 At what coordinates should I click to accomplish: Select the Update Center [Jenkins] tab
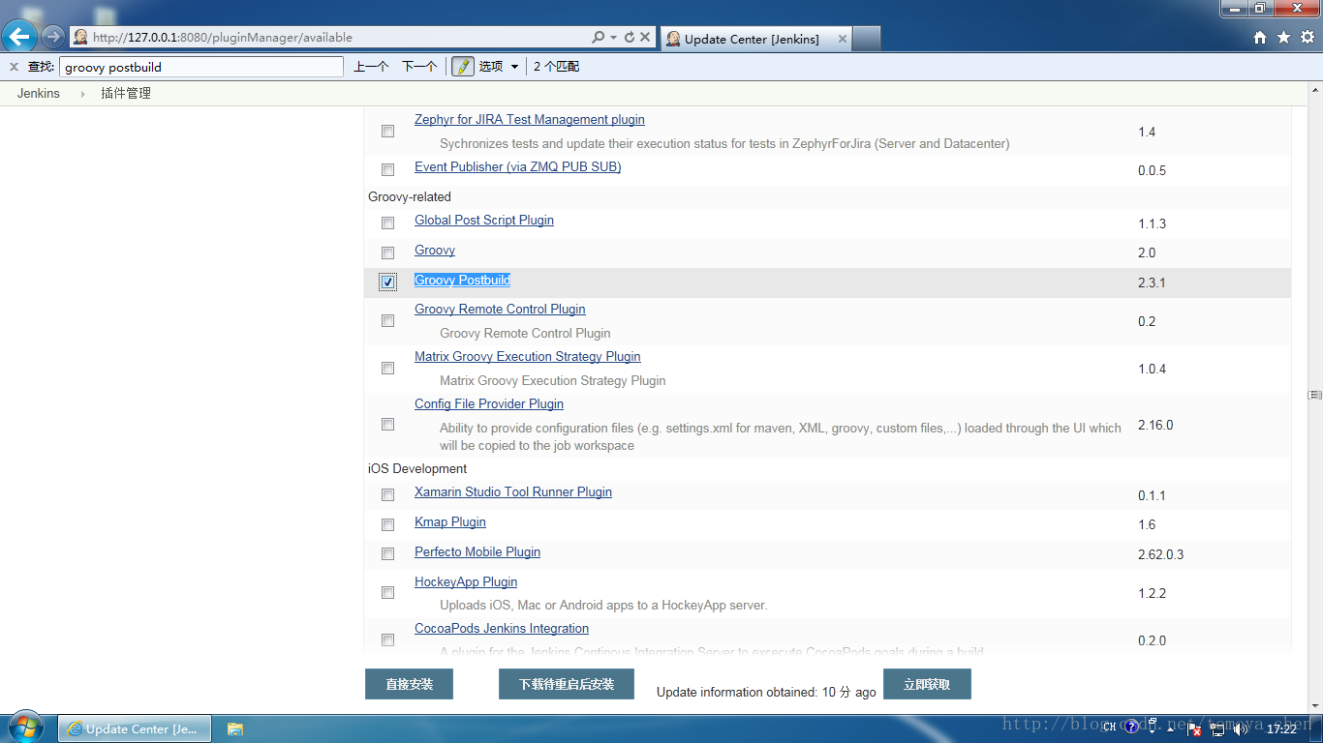pos(755,39)
